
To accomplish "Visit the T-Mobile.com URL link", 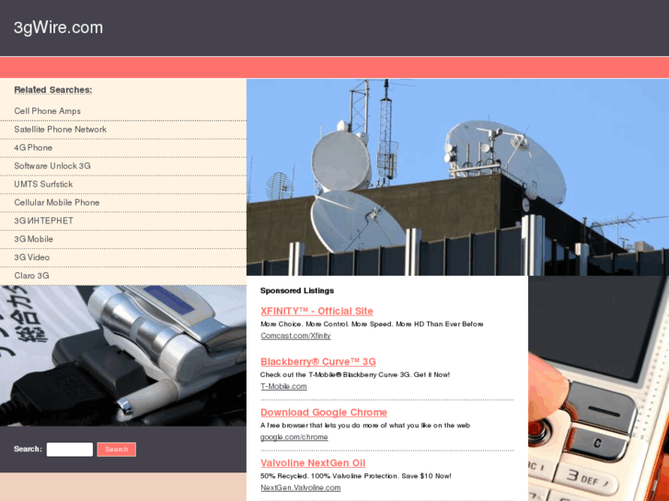I will coord(283,387).
